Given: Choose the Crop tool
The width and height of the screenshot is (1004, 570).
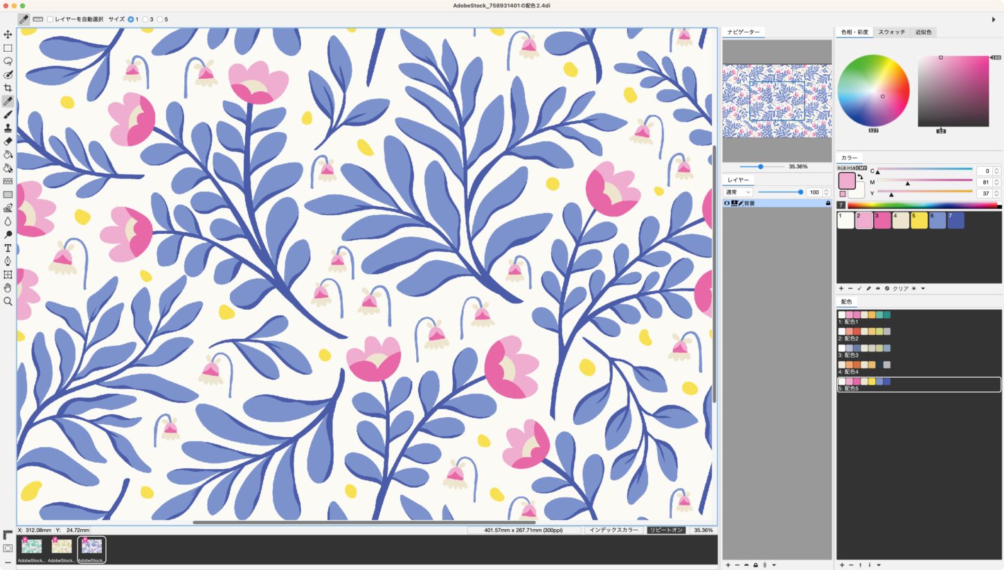Looking at the screenshot, I should pyautogui.click(x=8, y=88).
